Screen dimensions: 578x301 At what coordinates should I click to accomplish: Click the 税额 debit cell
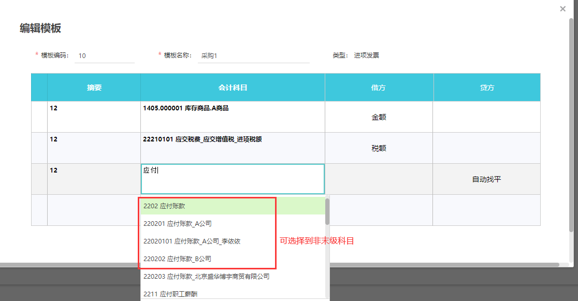pos(379,148)
